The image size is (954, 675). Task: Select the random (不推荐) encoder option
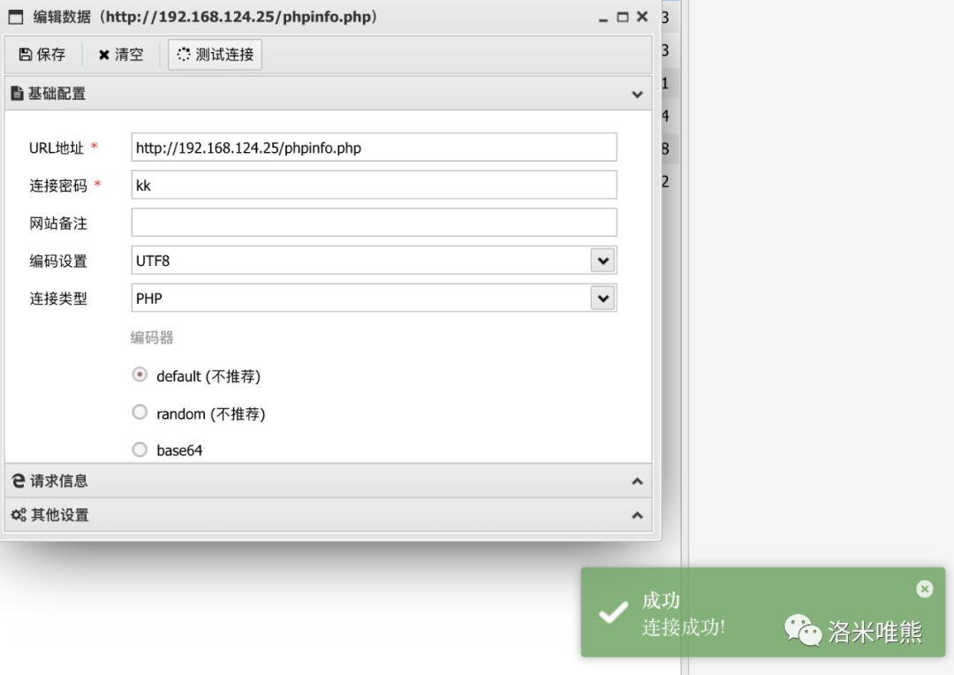[140, 413]
